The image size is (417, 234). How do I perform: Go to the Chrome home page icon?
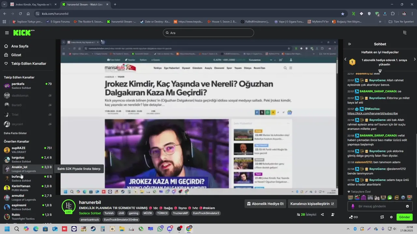point(28,14)
